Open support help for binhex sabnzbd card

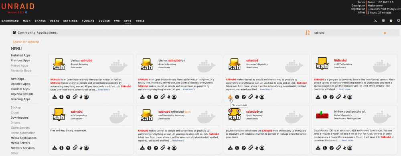(x=68, y=97)
